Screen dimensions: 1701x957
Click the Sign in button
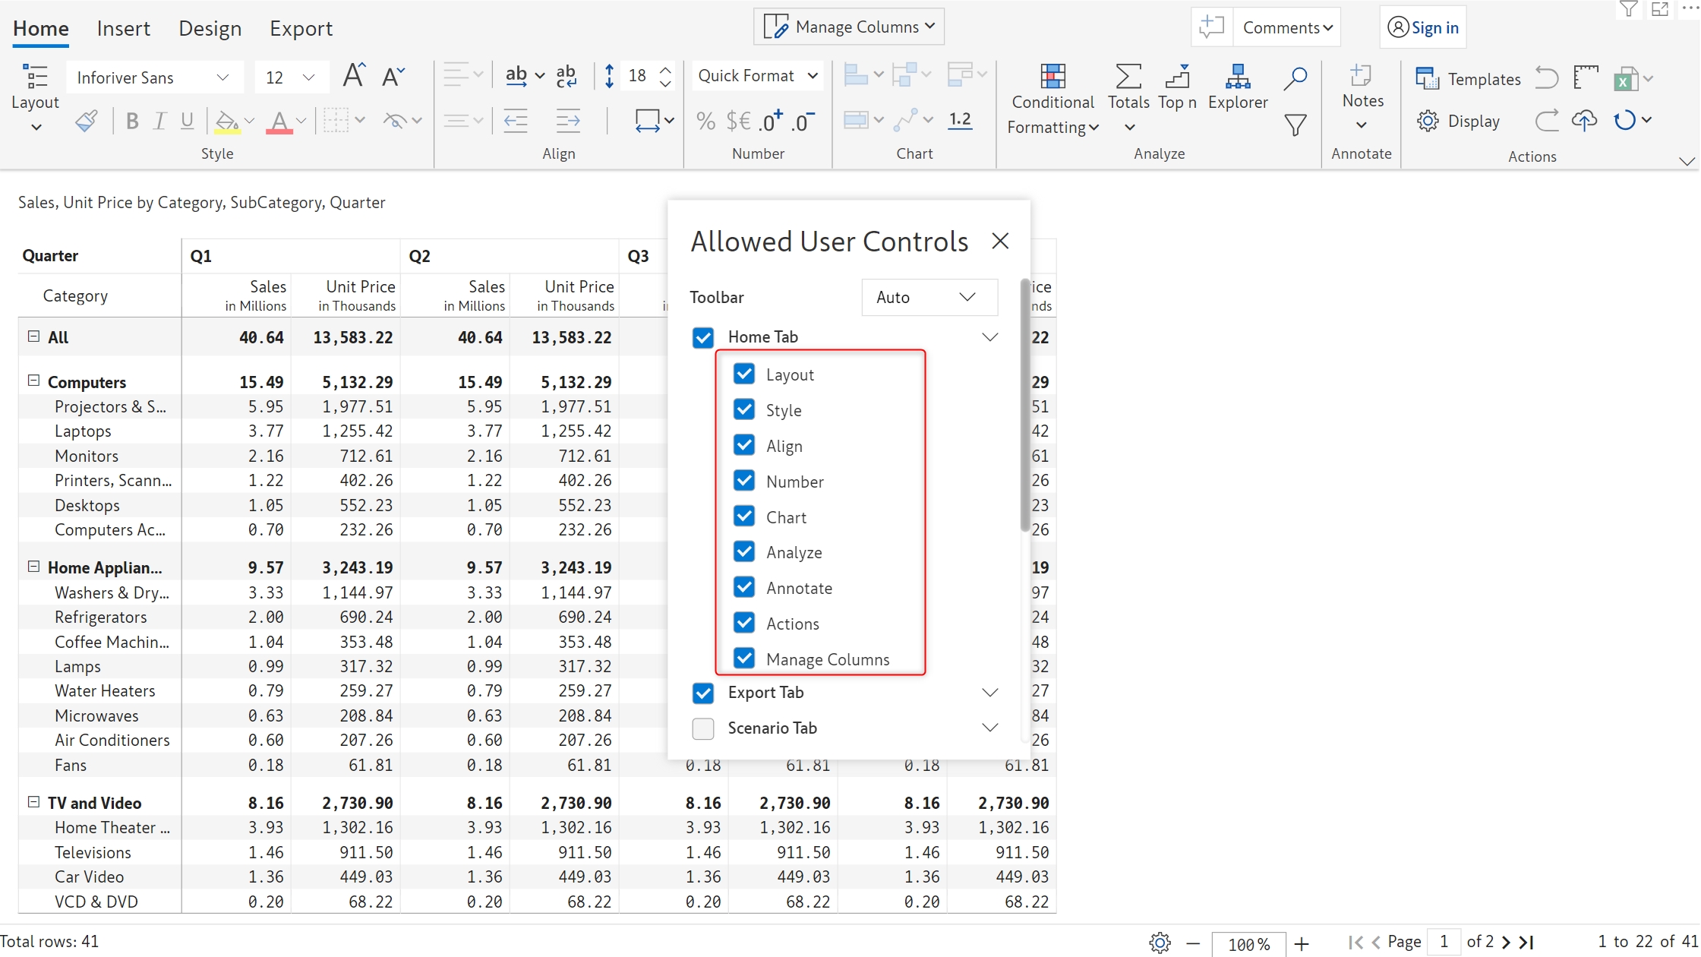coord(1423,28)
